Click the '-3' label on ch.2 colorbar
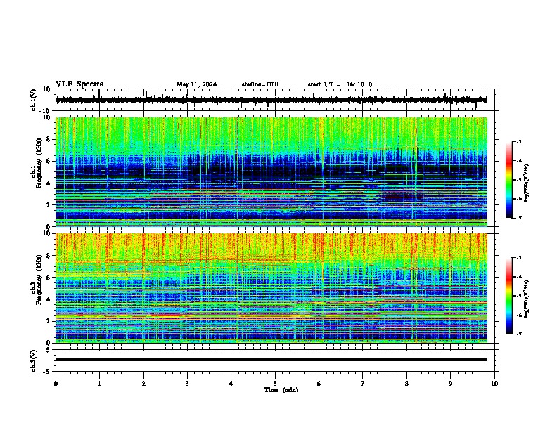Image resolution: width=557 pixels, height=430 pixels. click(x=518, y=258)
